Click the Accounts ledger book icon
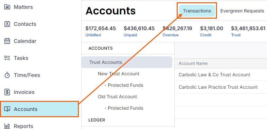 pos(7,109)
